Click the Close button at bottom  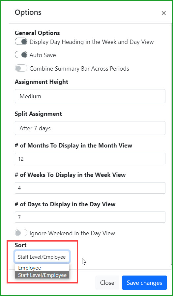click(x=107, y=282)
